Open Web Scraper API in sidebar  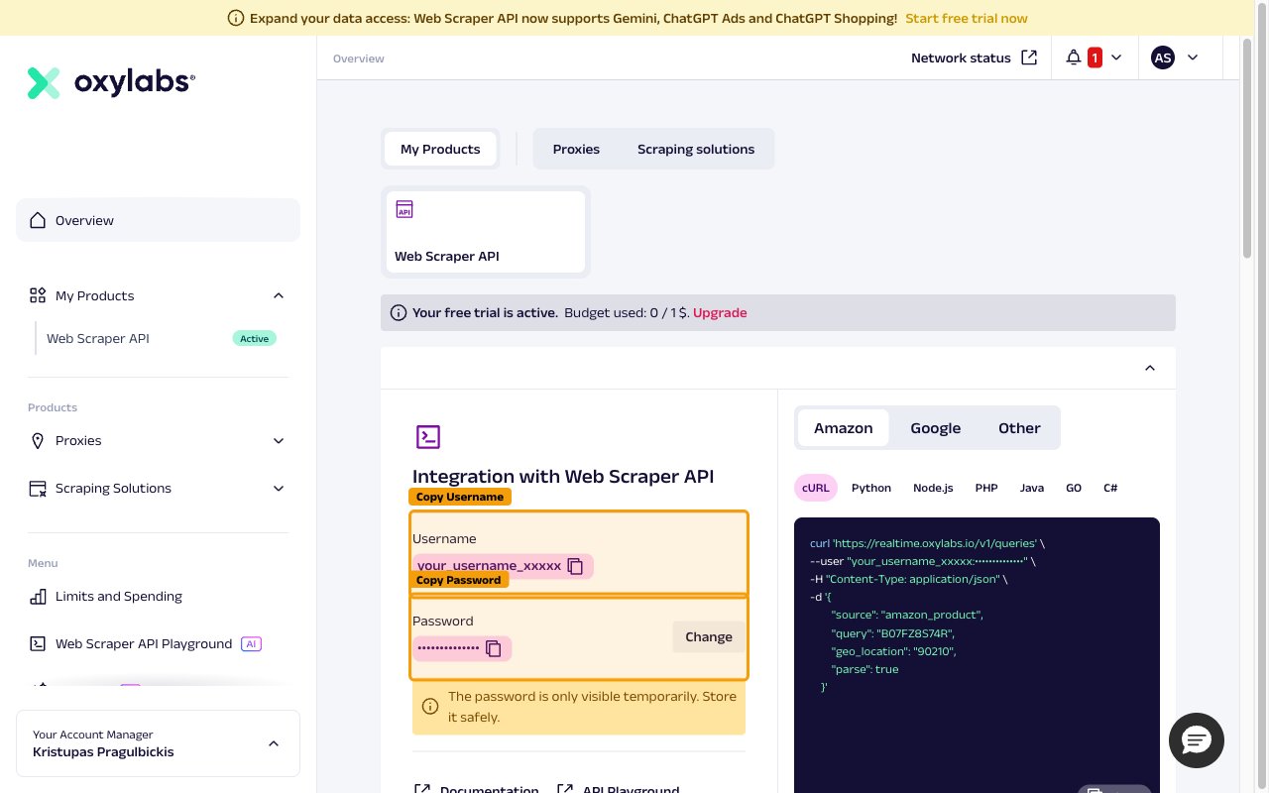[98, 338]
